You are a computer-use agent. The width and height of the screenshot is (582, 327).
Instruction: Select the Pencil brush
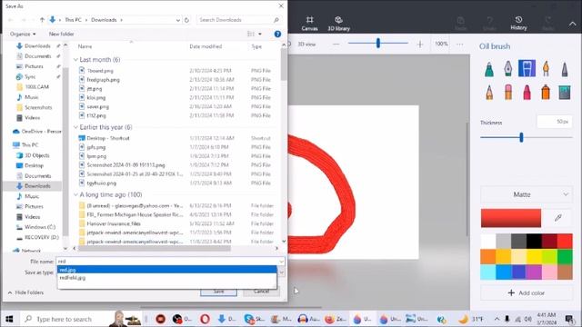[489, 92]
